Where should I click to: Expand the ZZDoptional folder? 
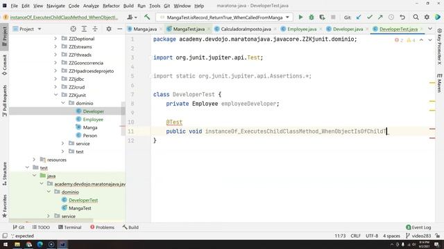55,39
